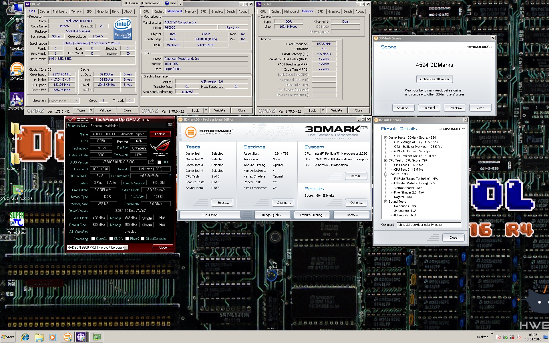549x343 pixels.
Task: Toggle the UEFI checkbox in GPU-Z
Action: [x=160, y=162]
